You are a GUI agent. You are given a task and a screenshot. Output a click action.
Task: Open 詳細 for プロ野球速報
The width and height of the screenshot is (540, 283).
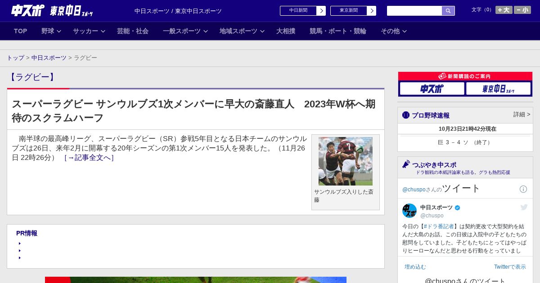(x=522, y=115)
